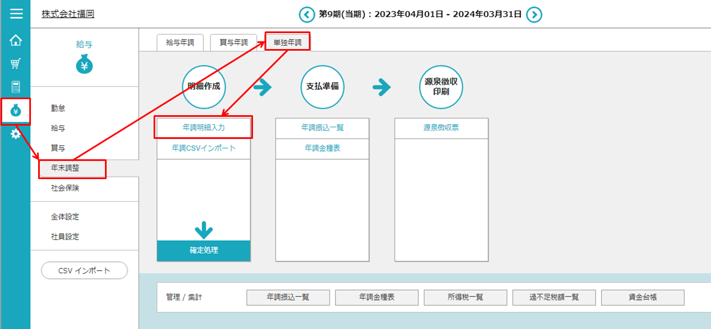Switch to the 賞与年調 tab
The width and height of the screenshot is (711, 329).
coord(233,41)
